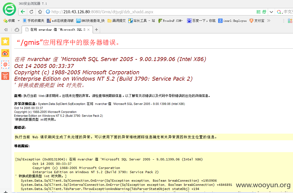The width and height of the screenshot is (293, 193).
Task: Click the extensions grid icon at right
Action: point(290,21)
